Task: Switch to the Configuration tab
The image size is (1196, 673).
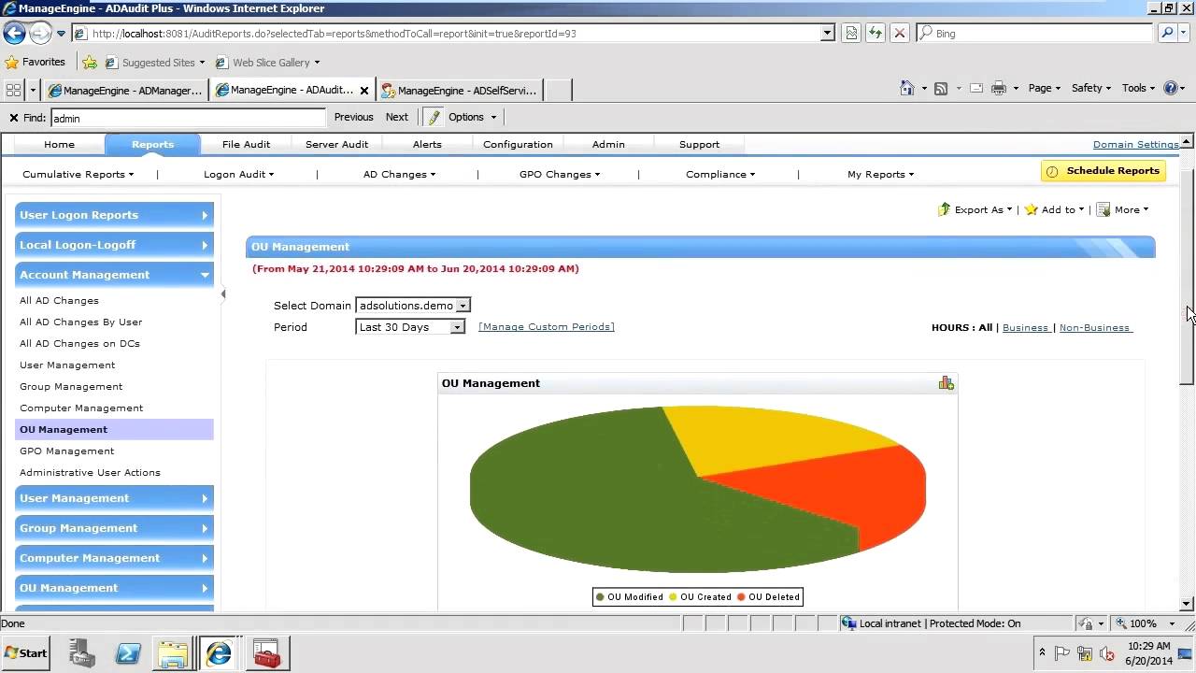Action: click(518, 144)
